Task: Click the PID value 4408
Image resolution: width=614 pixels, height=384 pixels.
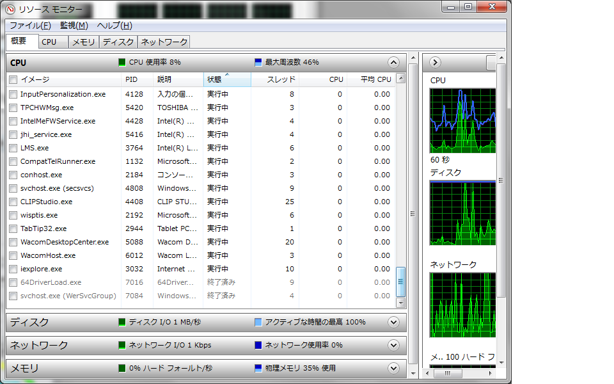Action: tap(134, 202)
